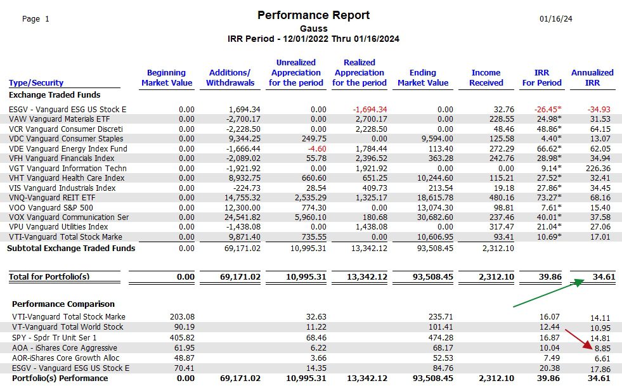Click the IRR For Period header
This screenshot has width=622, height=388.
tap(542, 78)
